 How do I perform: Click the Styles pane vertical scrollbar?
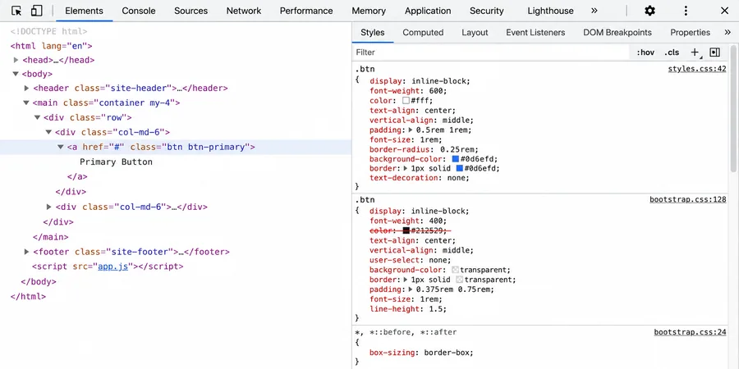point(733,108)
